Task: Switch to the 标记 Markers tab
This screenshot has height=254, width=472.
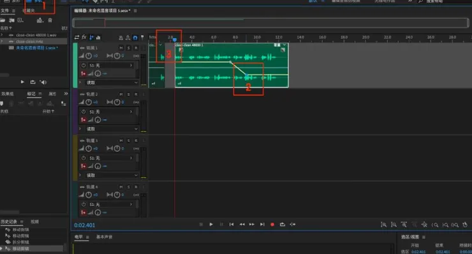Action: [x=31, y=94]
